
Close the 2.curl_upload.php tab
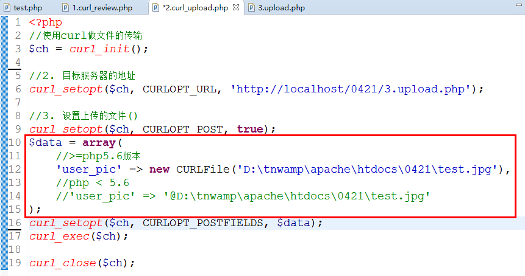(236, 7)
